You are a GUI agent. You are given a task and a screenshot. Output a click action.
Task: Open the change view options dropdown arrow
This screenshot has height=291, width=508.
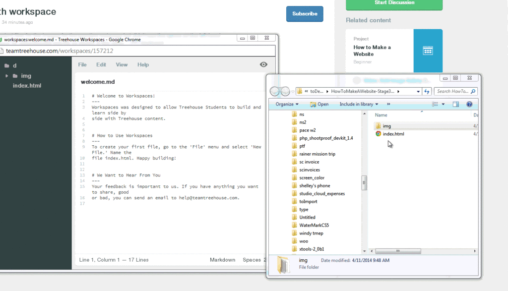pyautogui.click(x=443, y=104)
